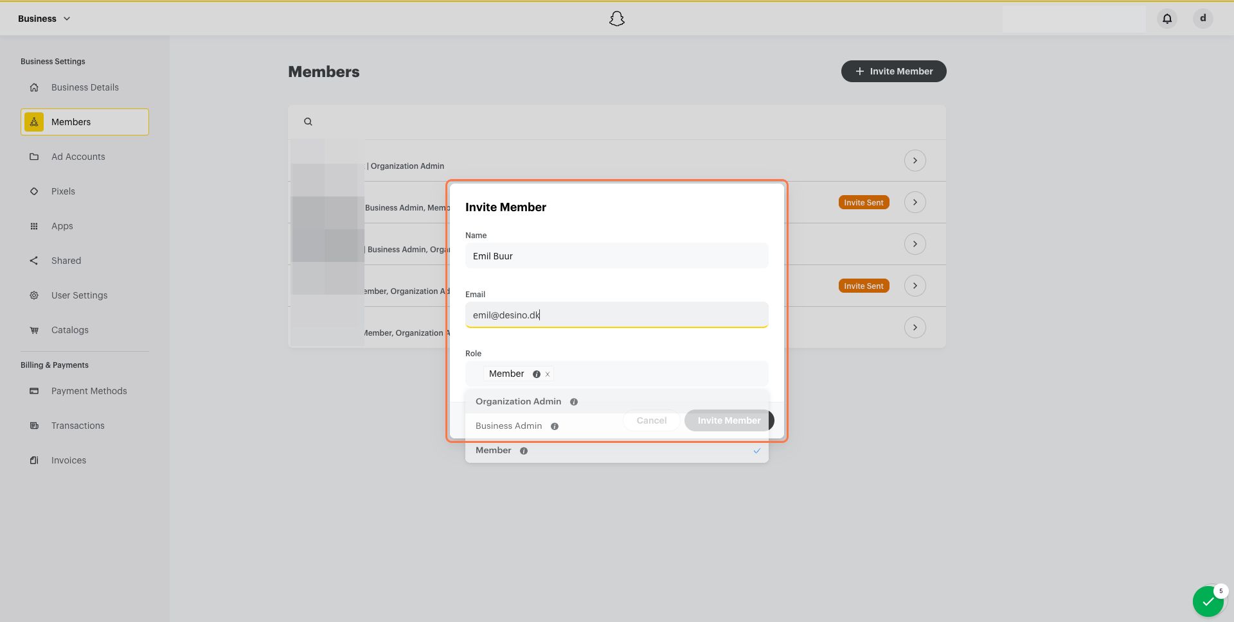Click the first Invite Sent badge
The image size is (1234, 622).
pyautogui.click(x=864, y=202)
